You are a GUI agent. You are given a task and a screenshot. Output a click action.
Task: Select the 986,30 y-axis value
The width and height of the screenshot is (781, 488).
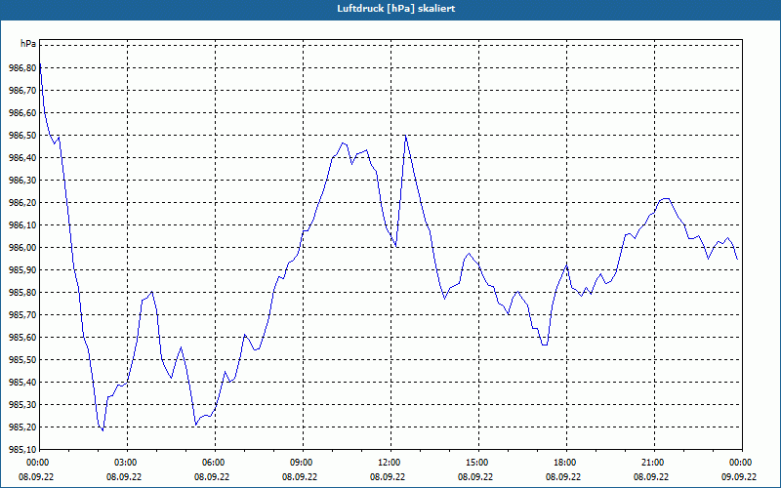[x=22, y=181]
